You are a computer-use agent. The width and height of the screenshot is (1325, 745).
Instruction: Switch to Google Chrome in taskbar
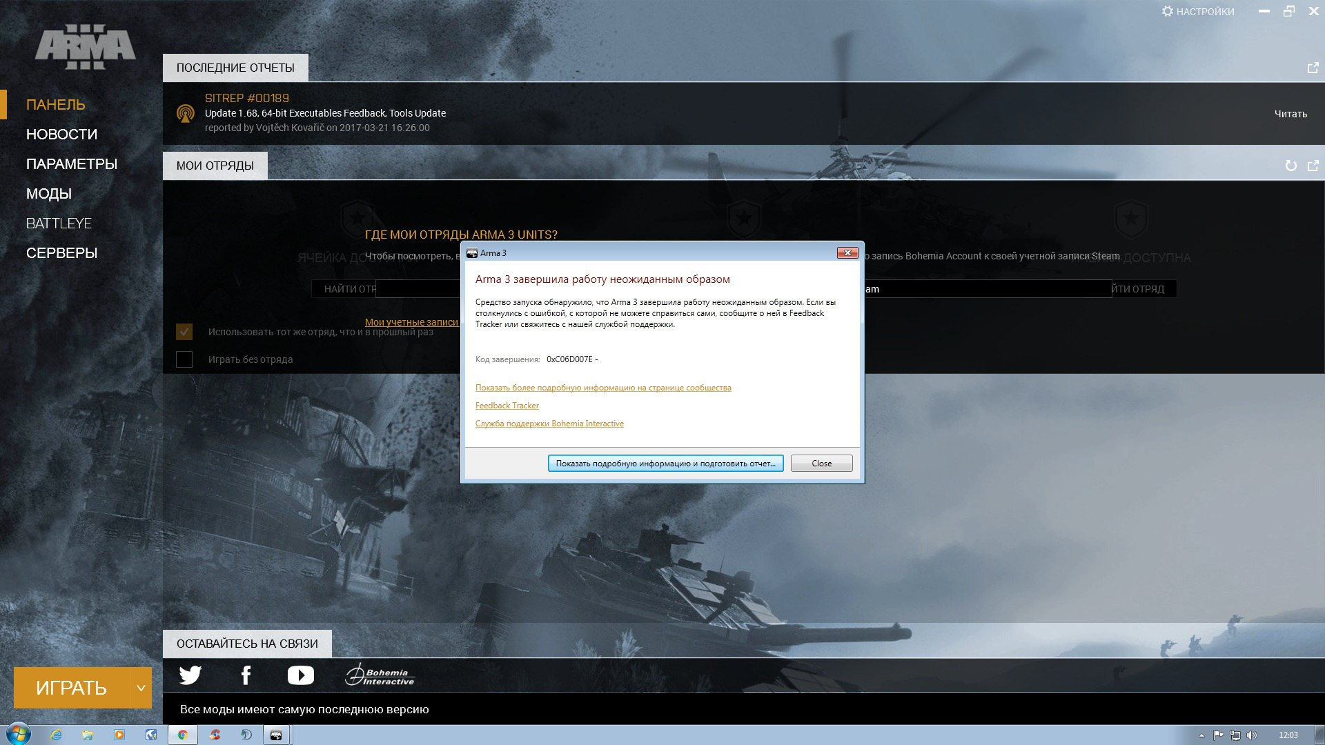pyautogui.click(x=183, y=735)
